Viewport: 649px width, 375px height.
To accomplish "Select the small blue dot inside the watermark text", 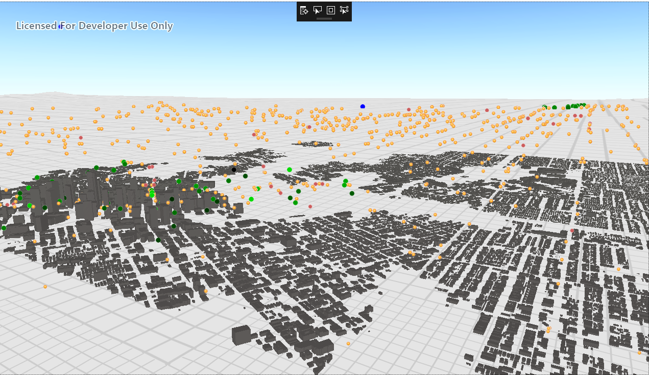I will click(60, 26).
